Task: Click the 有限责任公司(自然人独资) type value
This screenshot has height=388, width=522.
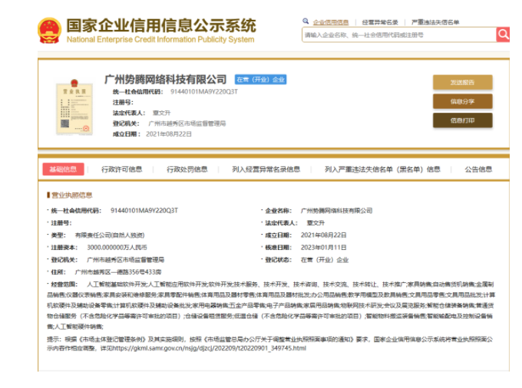Action: pyautogui.click(x=110, y=235)
